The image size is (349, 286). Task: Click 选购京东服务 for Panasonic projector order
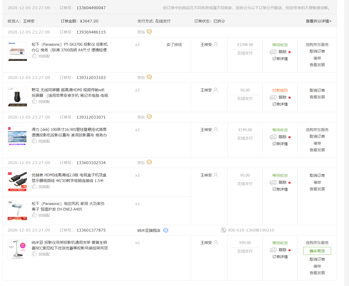[x=317, y=45]
